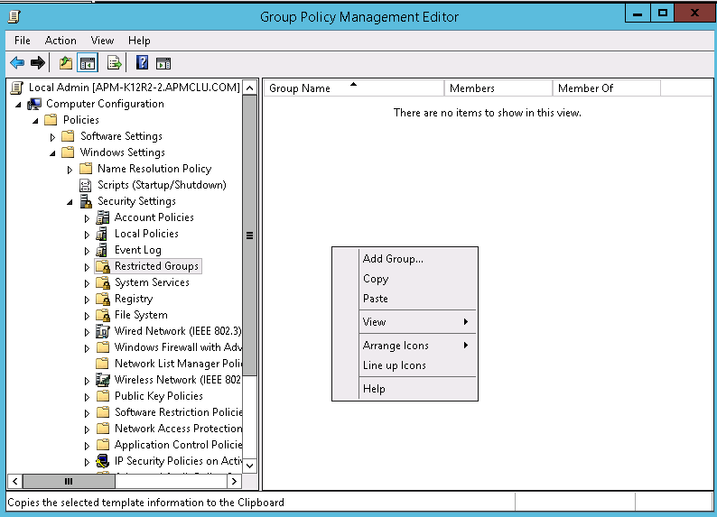Click the Member Of column header
Viewport: 717px width, 517px height.
[x=586, y=88]
